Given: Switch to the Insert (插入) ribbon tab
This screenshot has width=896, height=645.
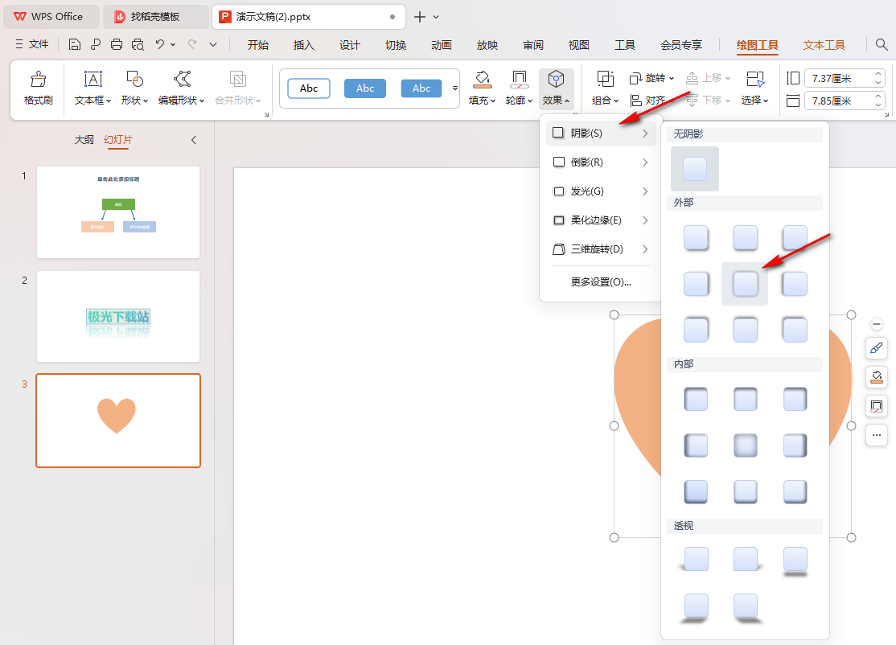Looking at the screenshot, I should coord(303,45).
